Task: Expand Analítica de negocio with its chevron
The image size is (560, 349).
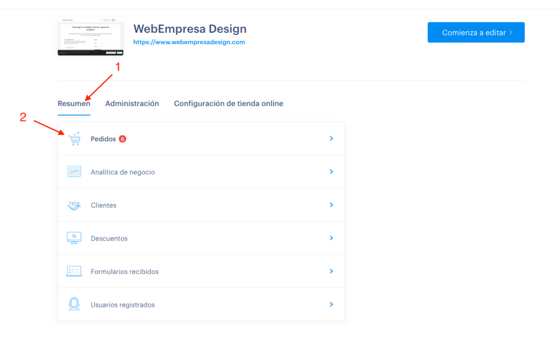Action: tap(331, 172)
